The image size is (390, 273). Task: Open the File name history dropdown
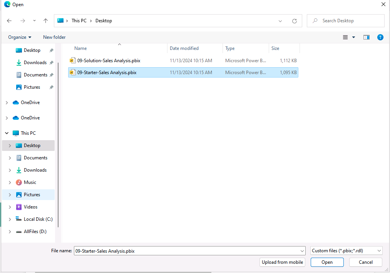pyautogui.click(x=302, y=251)
